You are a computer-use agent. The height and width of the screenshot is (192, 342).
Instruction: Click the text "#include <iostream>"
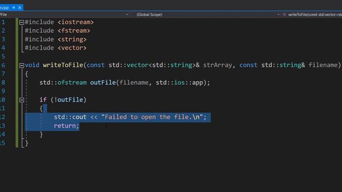coord(59,22)
